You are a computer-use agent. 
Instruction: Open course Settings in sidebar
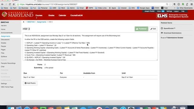pyautogui.click(x=4, y=84)
